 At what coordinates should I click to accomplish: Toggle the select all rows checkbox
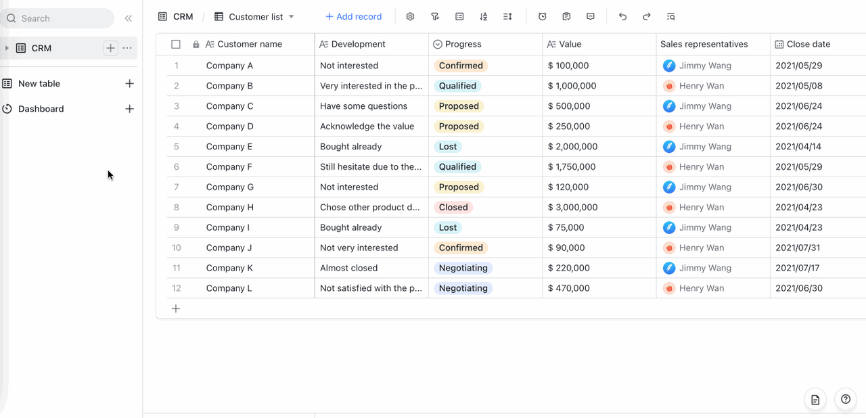click(176, 45)
